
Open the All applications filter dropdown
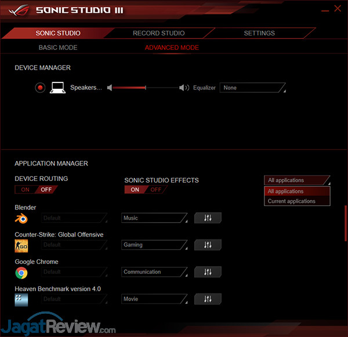297,180
